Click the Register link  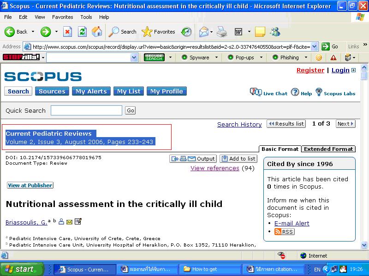tap(310, 70)
